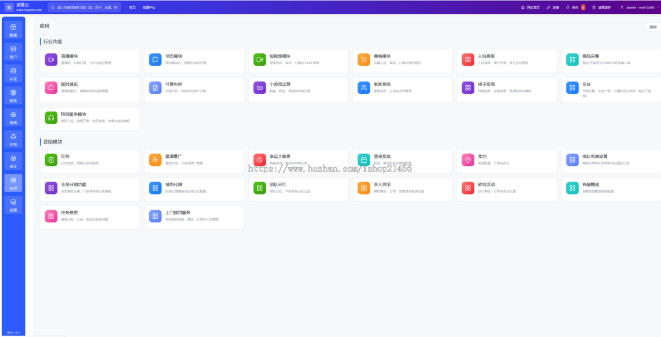Click the 城市代理 blue grid icon
661x337 pixels.
coord(155,188)
